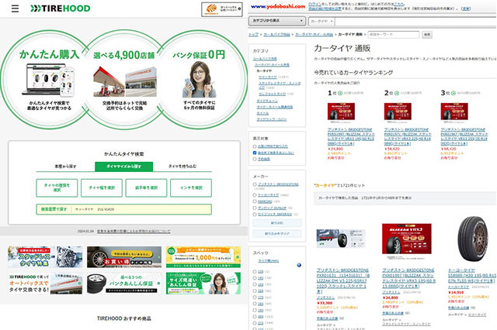The height and width of the screenshot is (330, 497).
Task: Open the タイヤ幅を選択 selector
Action: tap(102, 187)
